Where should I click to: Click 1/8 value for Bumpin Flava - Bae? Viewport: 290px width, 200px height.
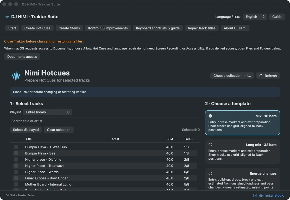[186, 153]
